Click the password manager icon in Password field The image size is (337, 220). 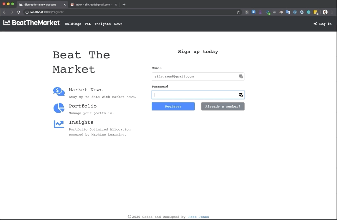[241, 95]
